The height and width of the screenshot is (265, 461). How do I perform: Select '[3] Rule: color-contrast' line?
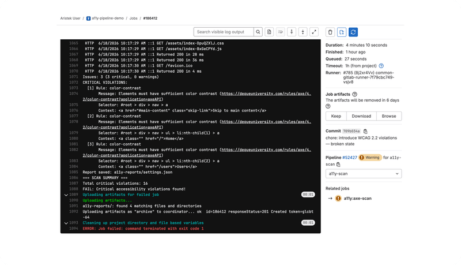tap(114, 144)
